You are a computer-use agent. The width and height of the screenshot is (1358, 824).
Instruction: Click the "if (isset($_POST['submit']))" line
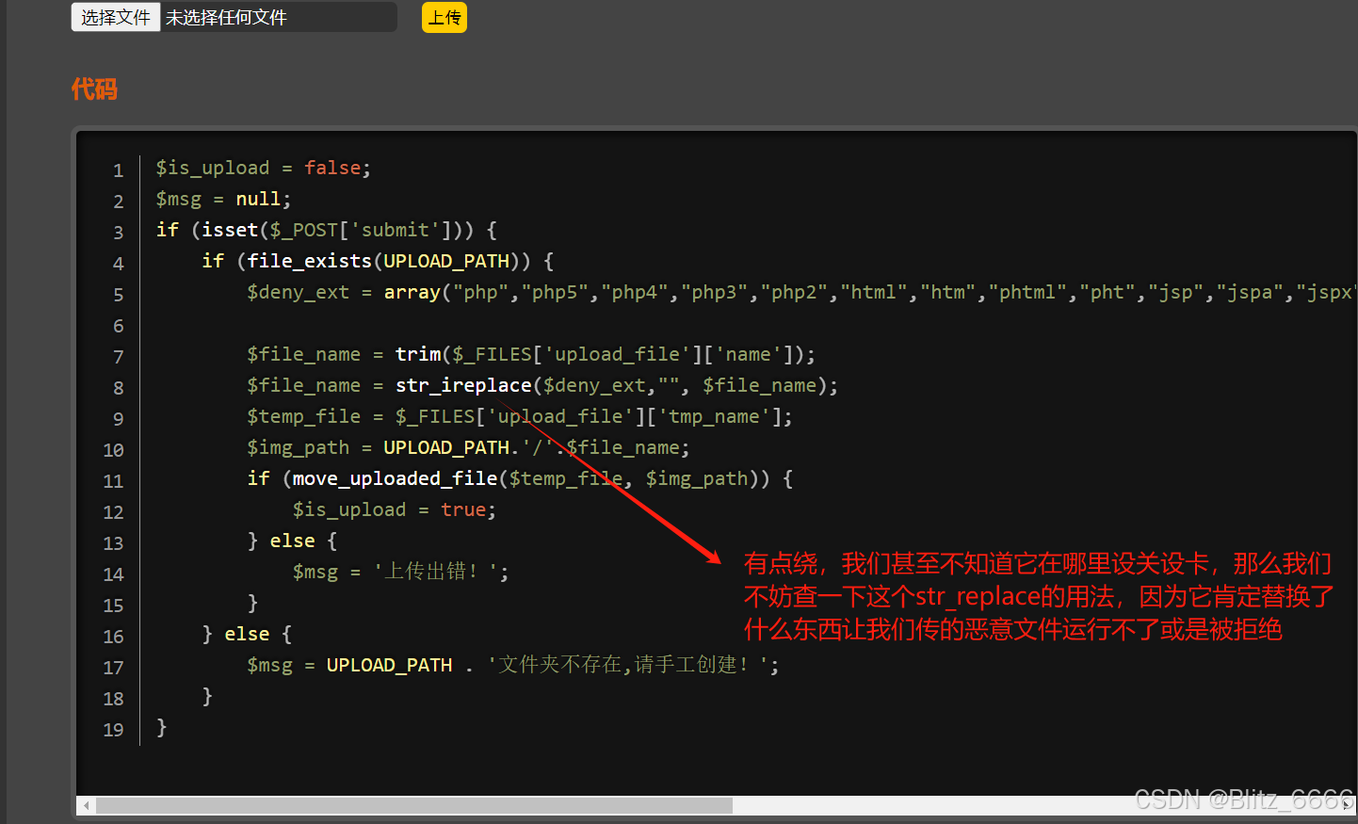point(326,230)
